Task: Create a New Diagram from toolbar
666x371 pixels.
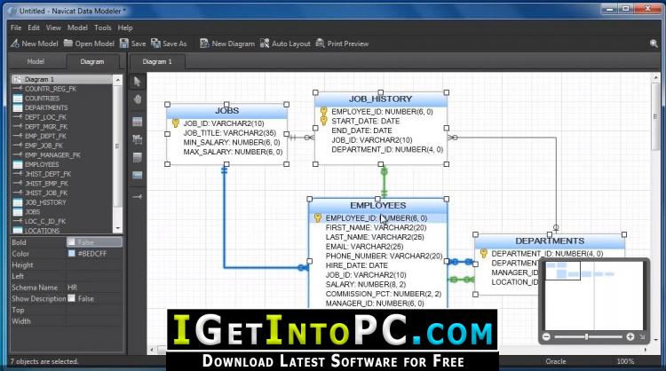Action: click(x=227, y=43)
